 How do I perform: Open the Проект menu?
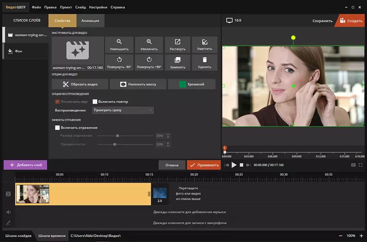66,7
